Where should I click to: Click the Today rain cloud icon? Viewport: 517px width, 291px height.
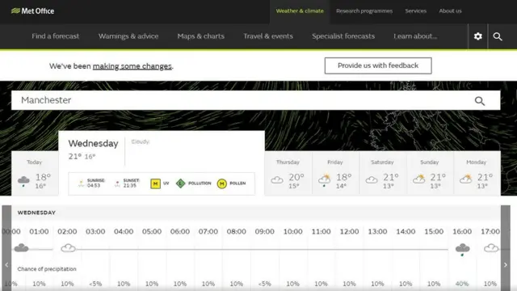click(23, 181)
